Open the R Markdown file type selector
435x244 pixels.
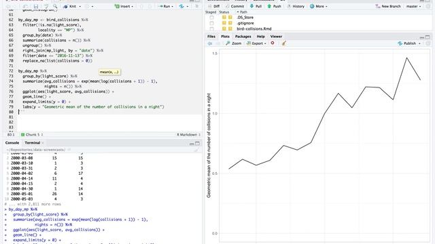[189, 135]
